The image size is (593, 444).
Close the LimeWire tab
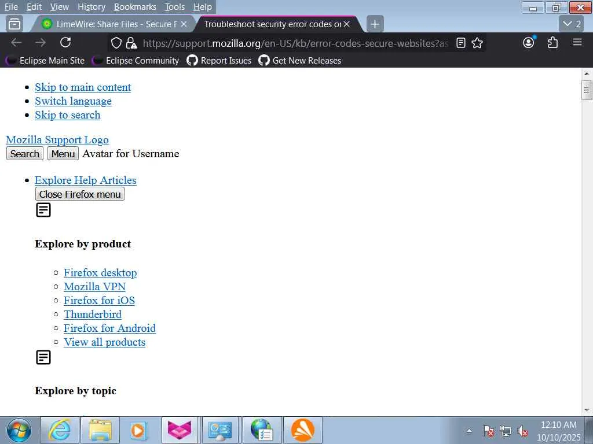click(x=184, y=24)
